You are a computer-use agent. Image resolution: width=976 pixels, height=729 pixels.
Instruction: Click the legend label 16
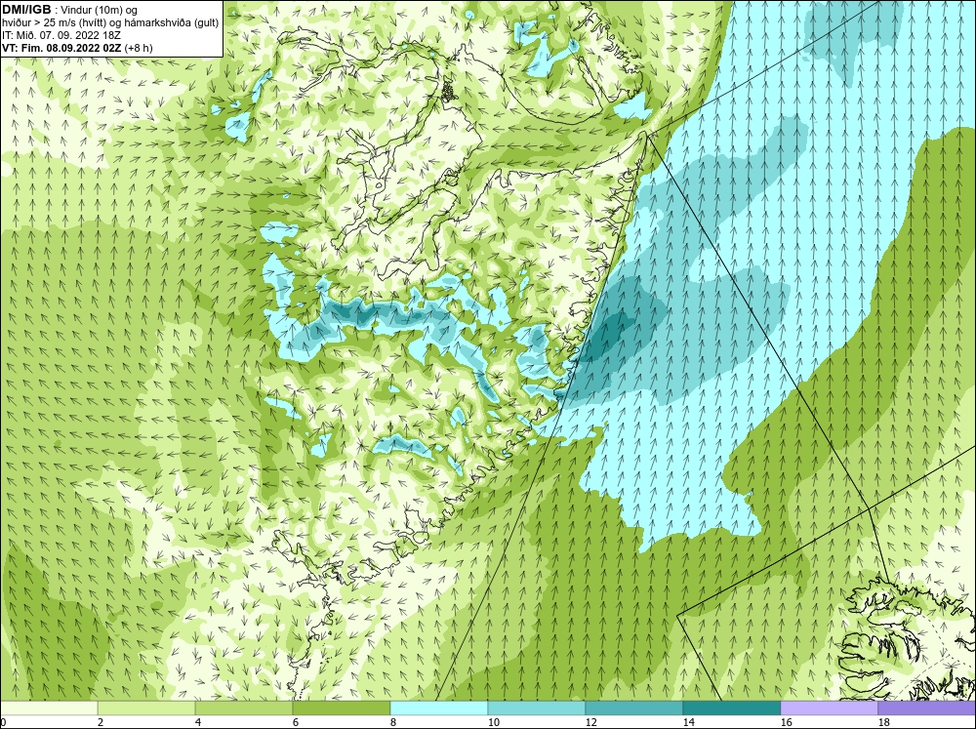(787, 722)
